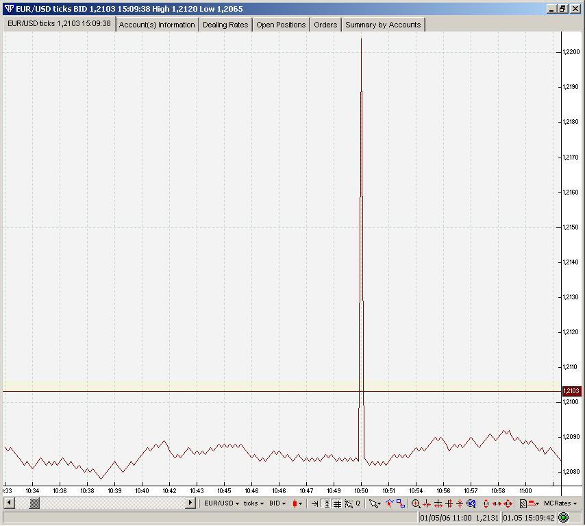Viewport: 585px width, 526px height.
Task: Open the Open Positions tab
Action: (281, 25)
